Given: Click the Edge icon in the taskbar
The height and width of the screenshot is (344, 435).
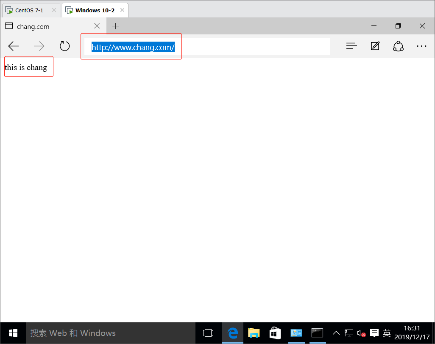Looking at the screenshot, I should pos(233,333).
